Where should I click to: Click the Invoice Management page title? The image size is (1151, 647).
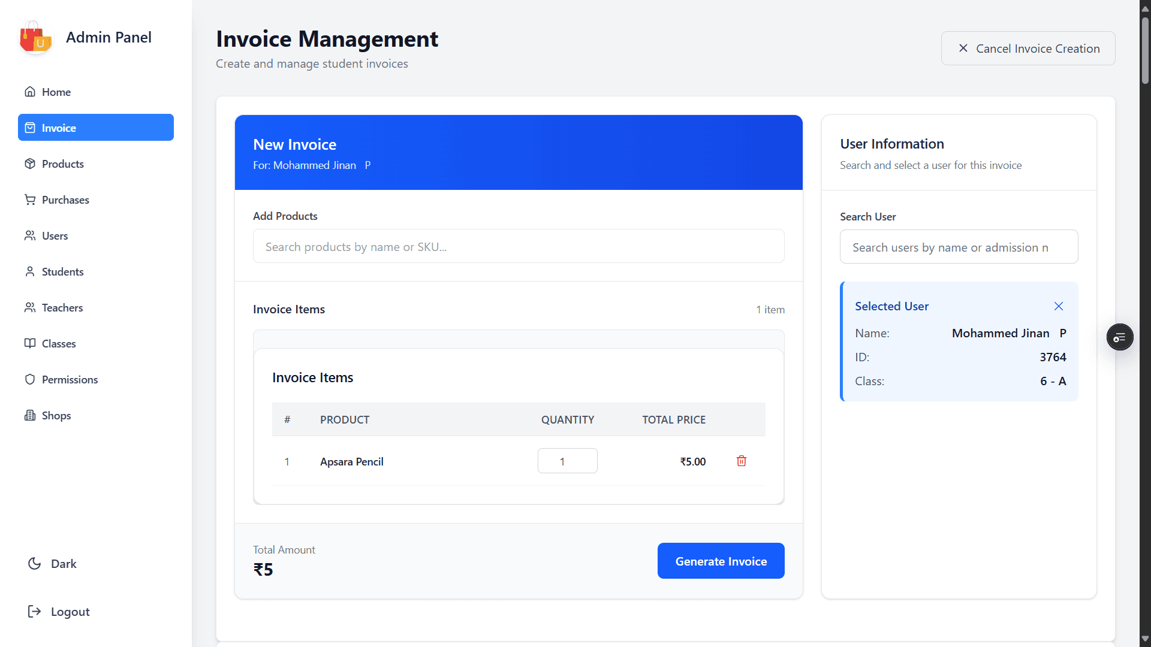tap(327, 39)
